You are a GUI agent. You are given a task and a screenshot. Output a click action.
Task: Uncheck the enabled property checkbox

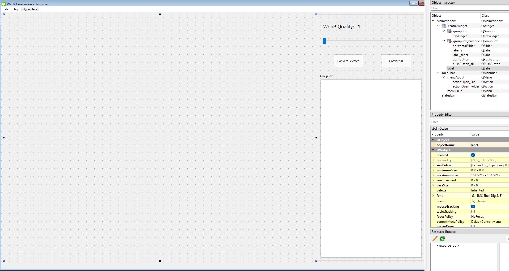pos(473,155)
